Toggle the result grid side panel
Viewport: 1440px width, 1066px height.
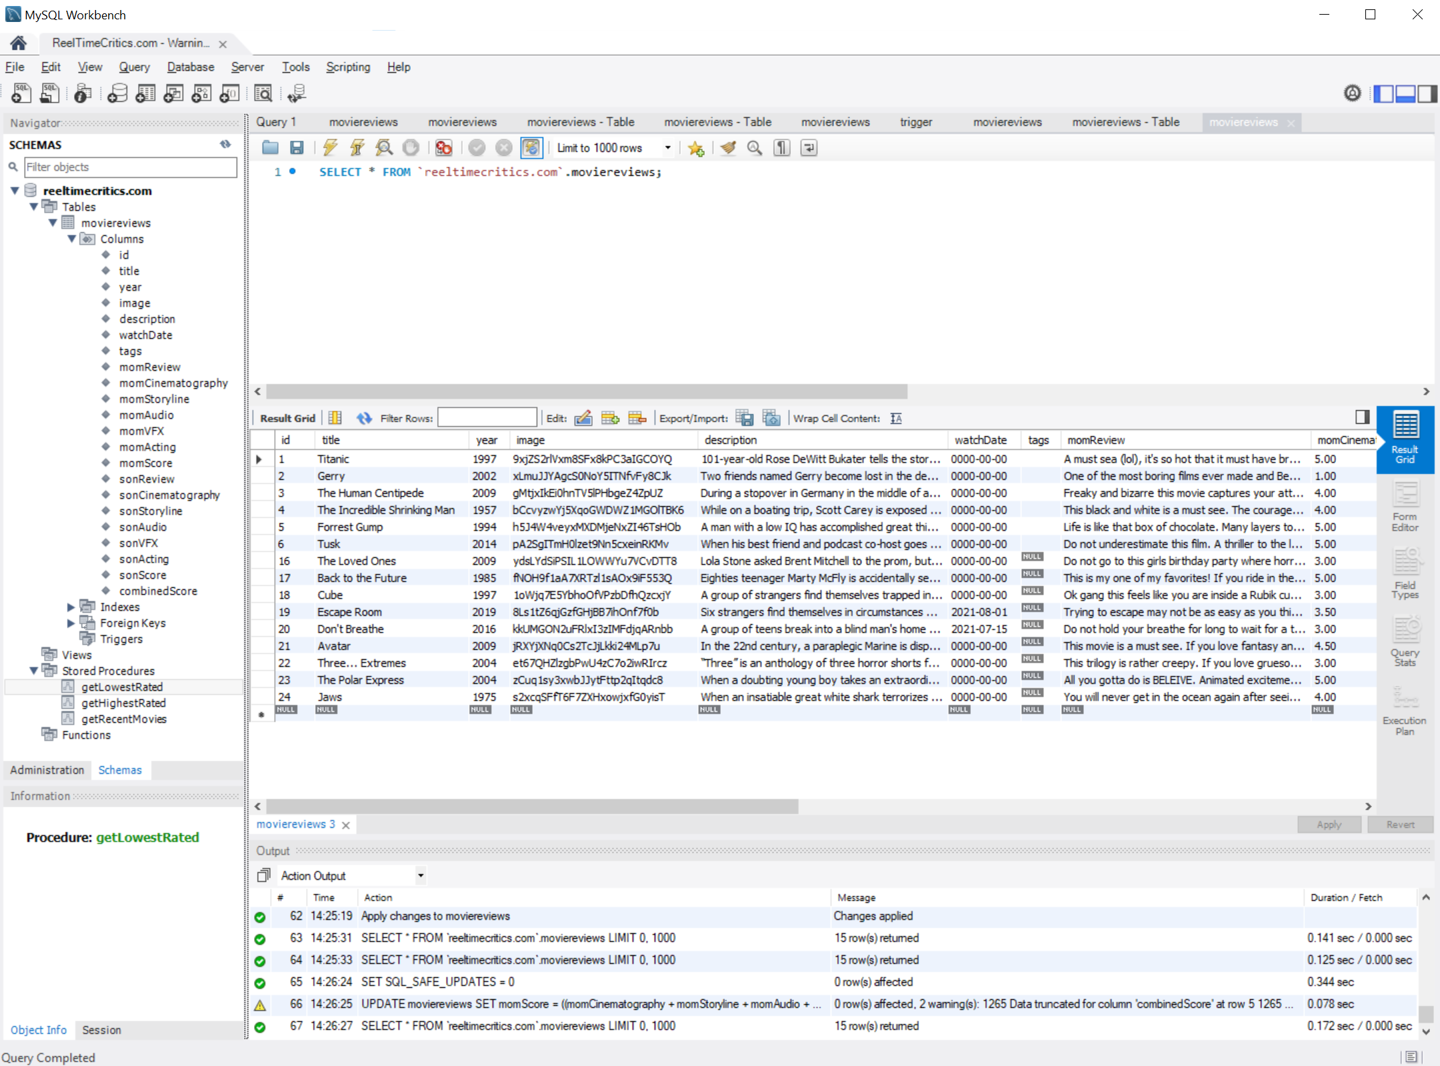(x=1363, y=417)
